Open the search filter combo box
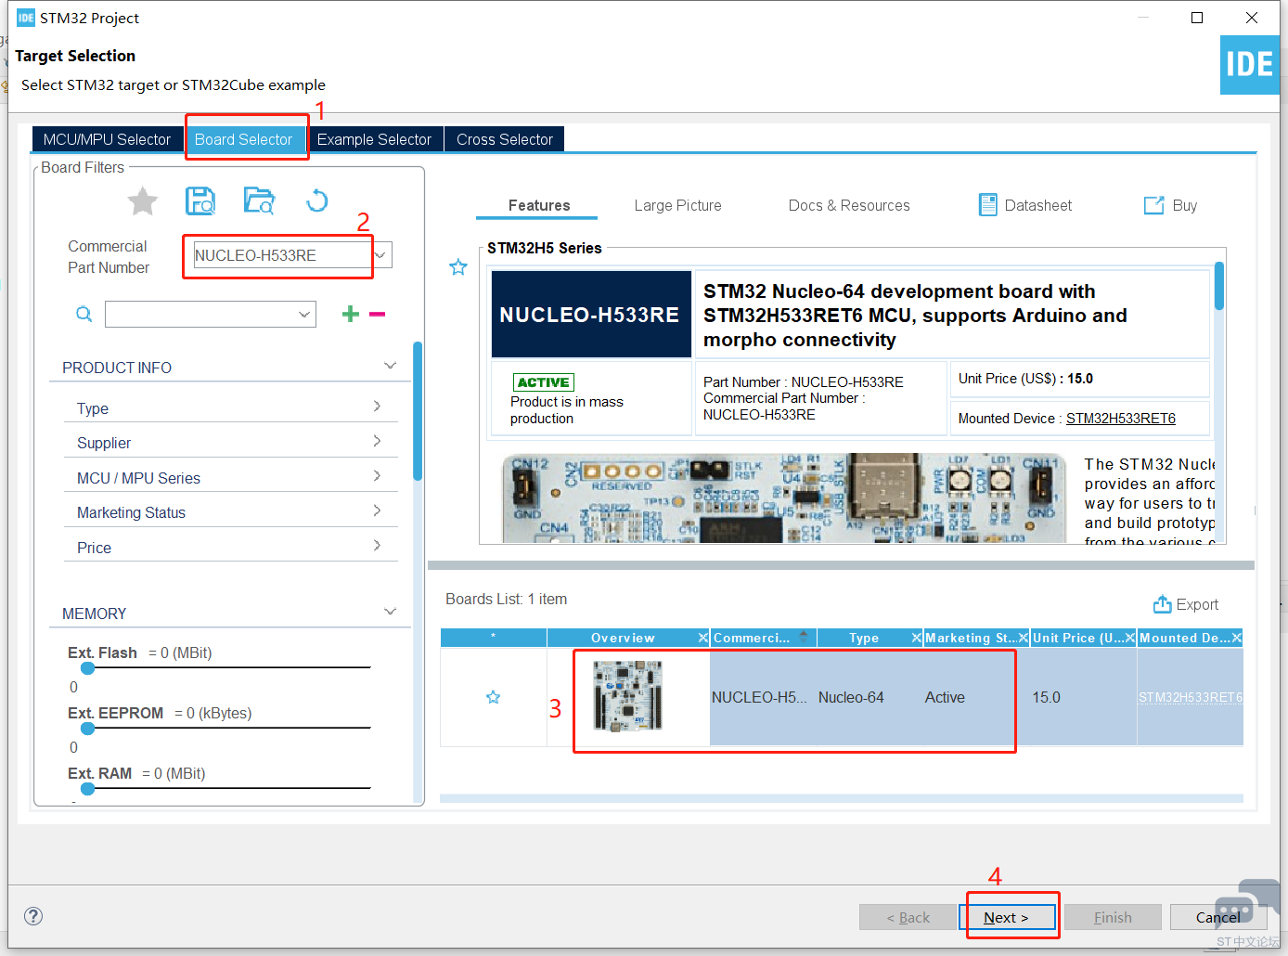The image size is (1288, 956). click(x=211, y=314)
